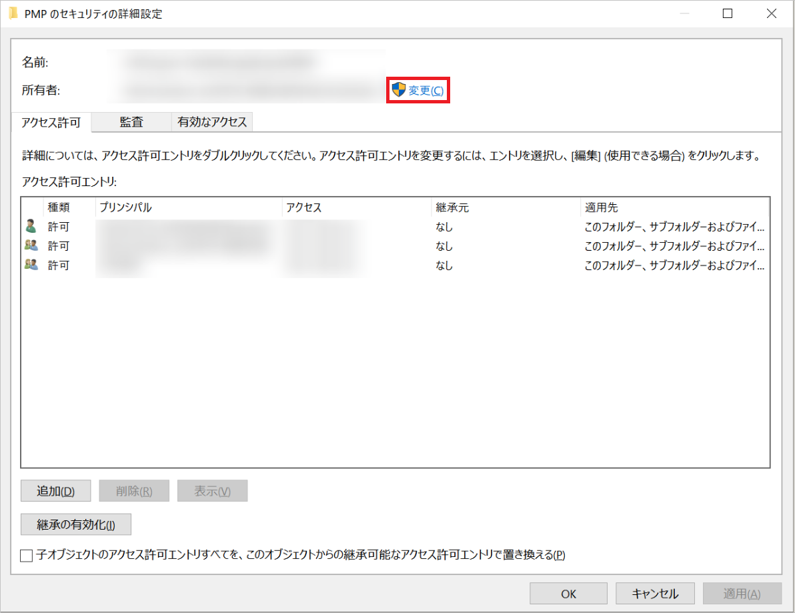Dismiss the dialog with キャンセル
This screenshot has height=613, width=795.
655,593
